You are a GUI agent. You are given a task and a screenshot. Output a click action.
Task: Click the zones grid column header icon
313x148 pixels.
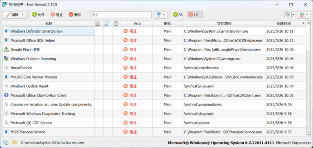click(x=98, y=24)
